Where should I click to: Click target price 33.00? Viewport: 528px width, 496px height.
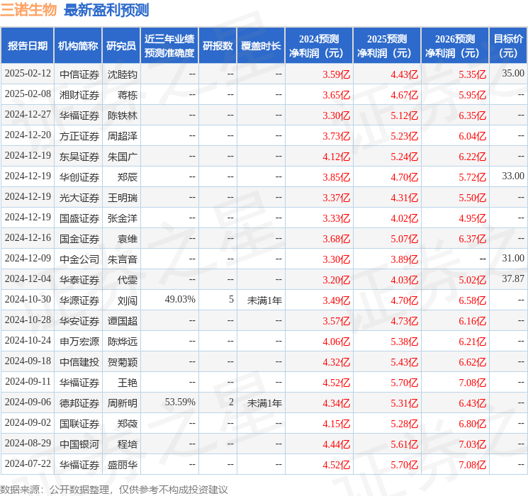click(513, 176)
